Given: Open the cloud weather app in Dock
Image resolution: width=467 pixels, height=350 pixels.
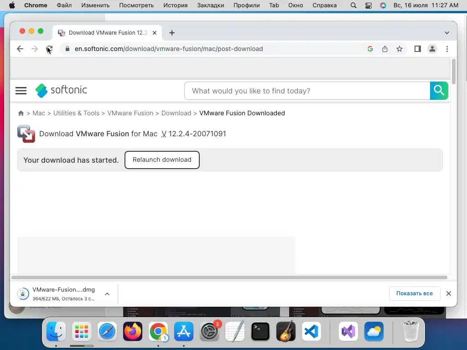Looking at the screenshot, I should (x=374, y=331).
